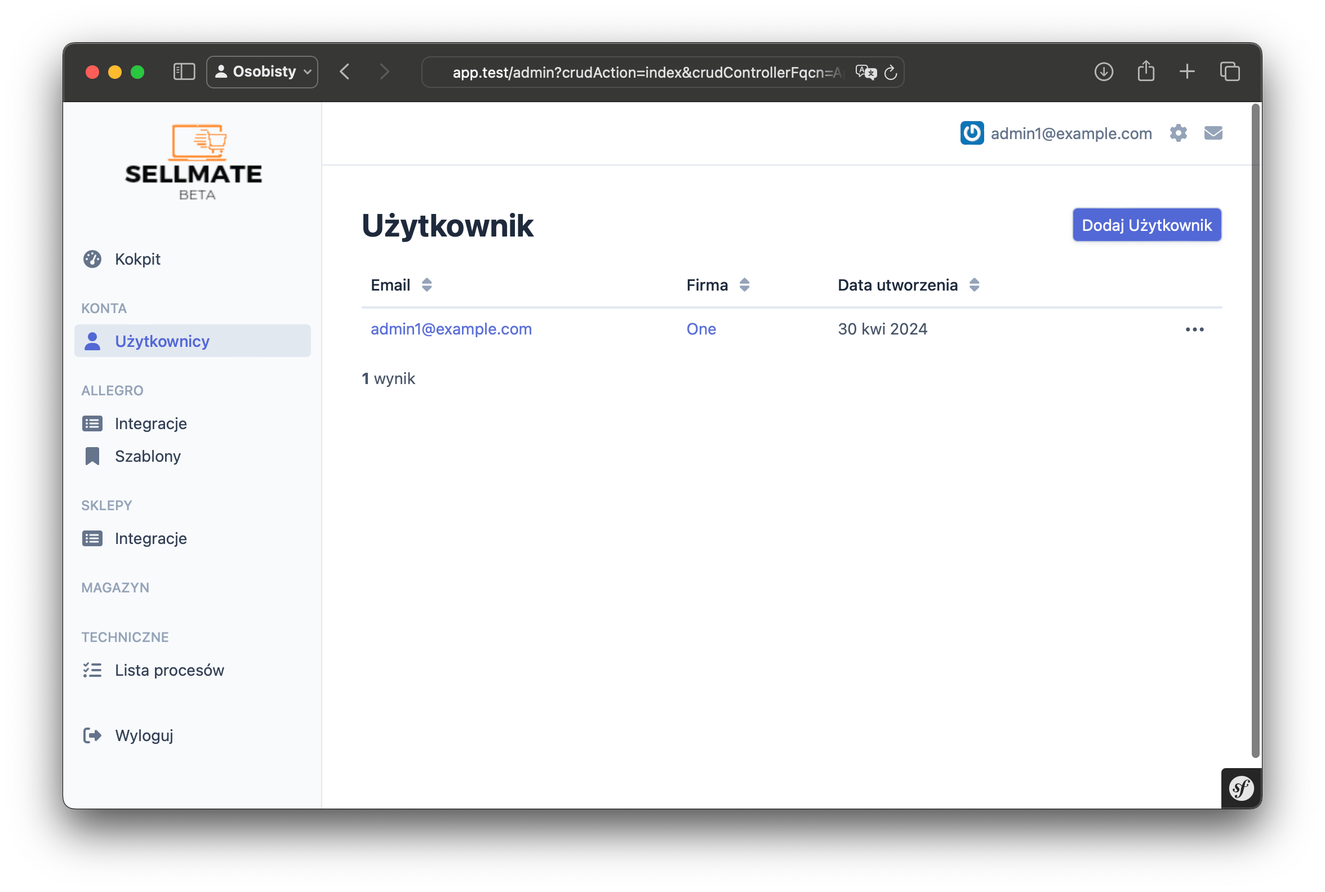Open admin1@example.com link in table
Screen dimensions: 1325x892
[x=451, y=329]
